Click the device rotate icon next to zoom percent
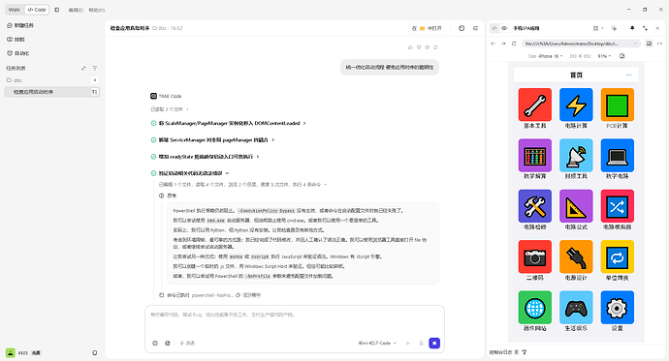Screen dimensions: 669x361 (x=622, y=56)
